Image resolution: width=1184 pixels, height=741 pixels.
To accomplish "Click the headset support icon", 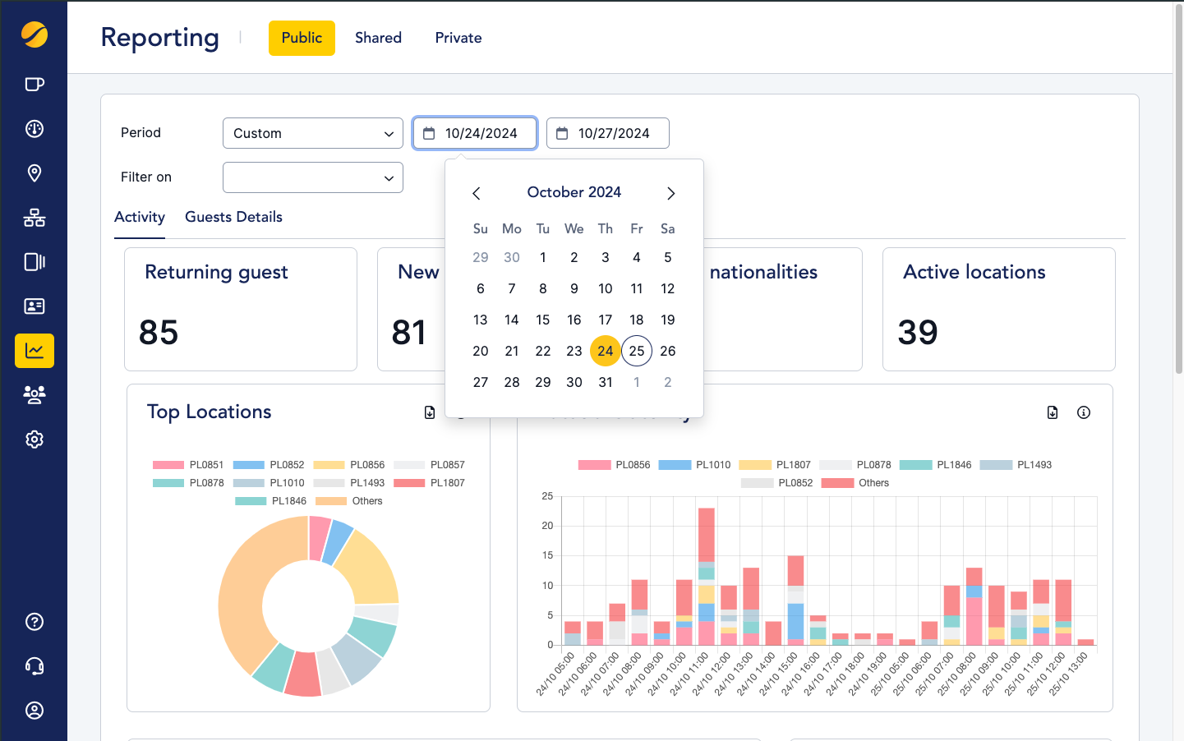I will click(x=34, y=666).
